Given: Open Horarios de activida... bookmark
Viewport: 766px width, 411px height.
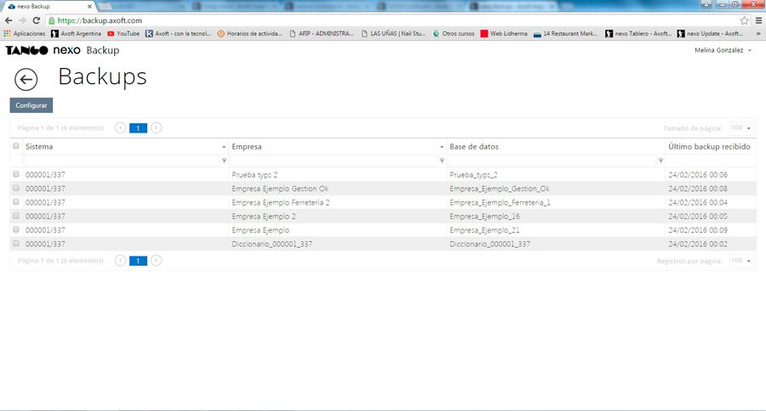Looking at the screenshot, I should click(249, 34).
